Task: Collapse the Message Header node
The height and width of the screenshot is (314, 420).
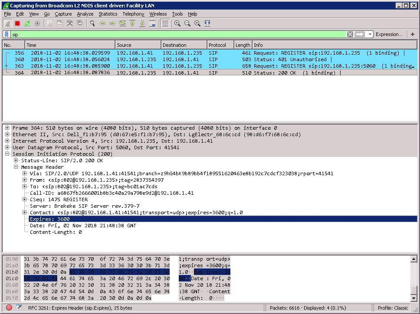Action: (x=16, y=167)
